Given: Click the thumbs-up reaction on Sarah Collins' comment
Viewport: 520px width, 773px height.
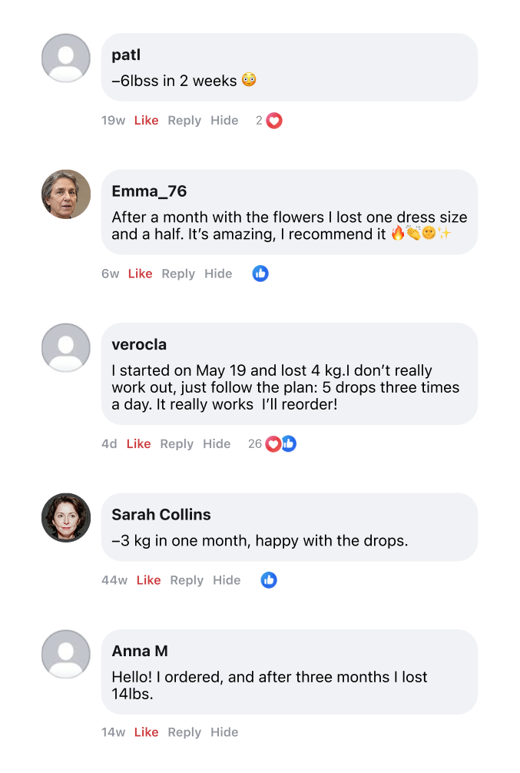Looking at the screenshot, I should pos(269,580).
